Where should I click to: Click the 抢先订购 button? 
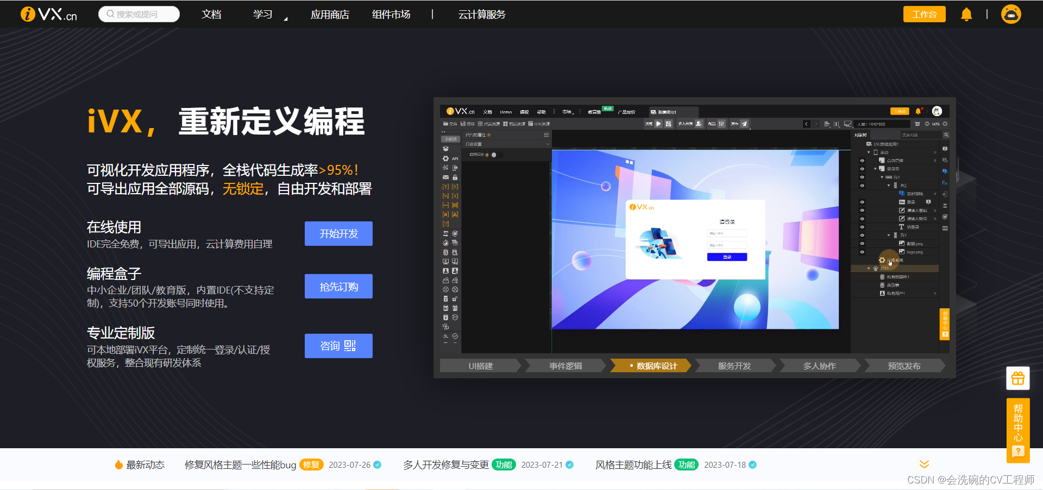[x=338, y=286]
